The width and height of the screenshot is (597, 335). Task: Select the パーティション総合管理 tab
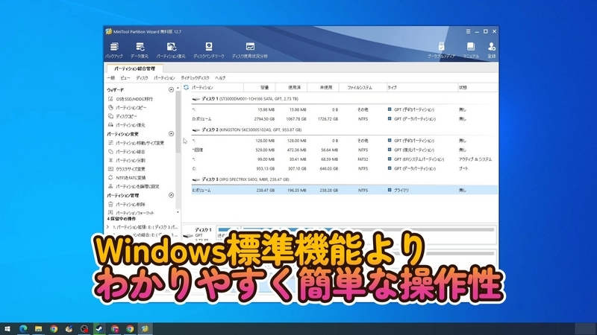135,68
